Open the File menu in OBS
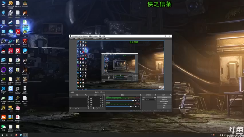This screenshot has height=137, width=244. click(x=71, y=39)
